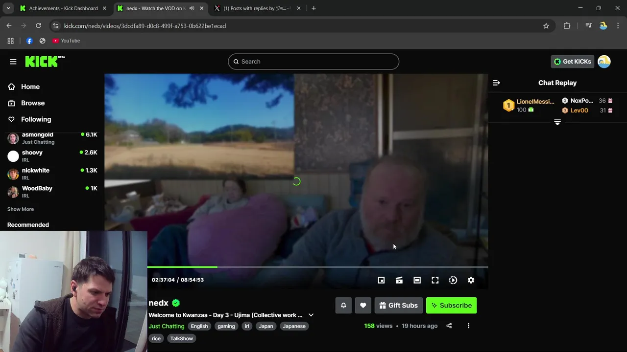Click the Lev00 gifter name
This screenshot has width=627, height=352.
pos(579,110)
